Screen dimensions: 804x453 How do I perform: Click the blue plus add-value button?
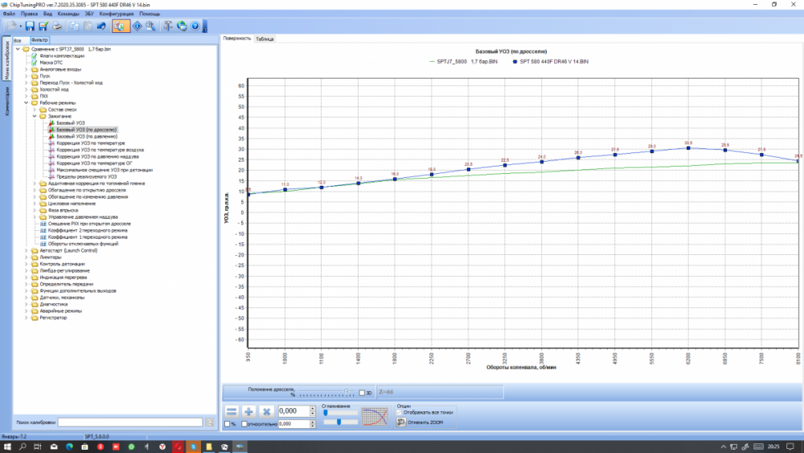coord(248,411)
